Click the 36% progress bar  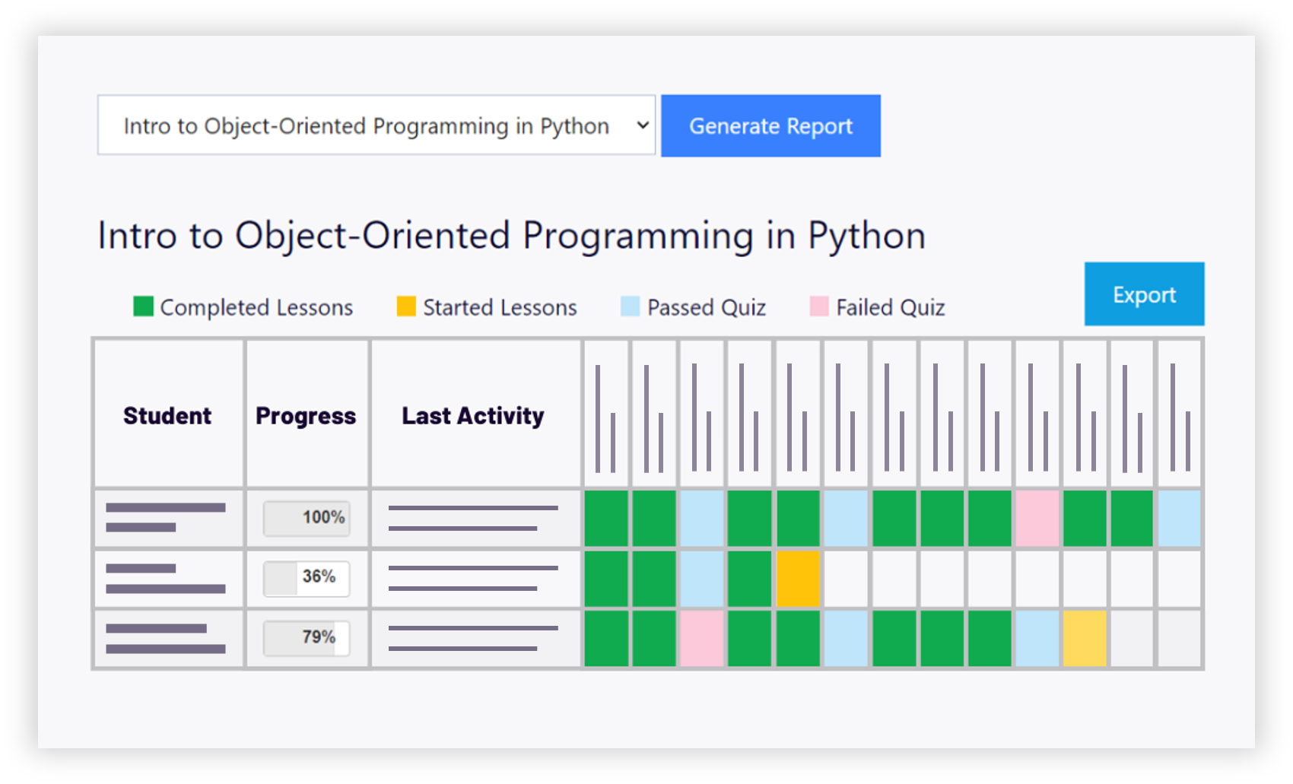click(x=307, y=579)
